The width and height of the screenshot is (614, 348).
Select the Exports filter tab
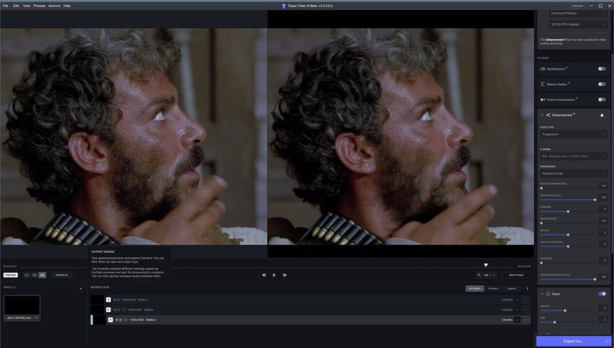[512, 289]
